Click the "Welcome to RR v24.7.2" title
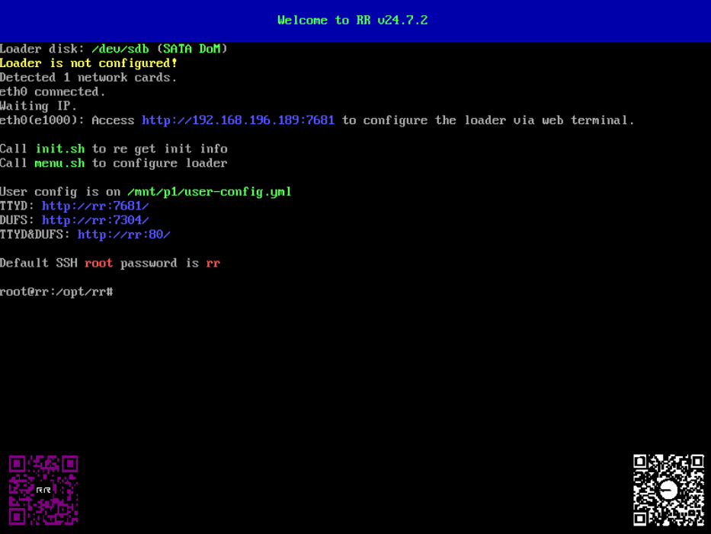The width and height of the screenshot is (711, 534). [352, 21]
